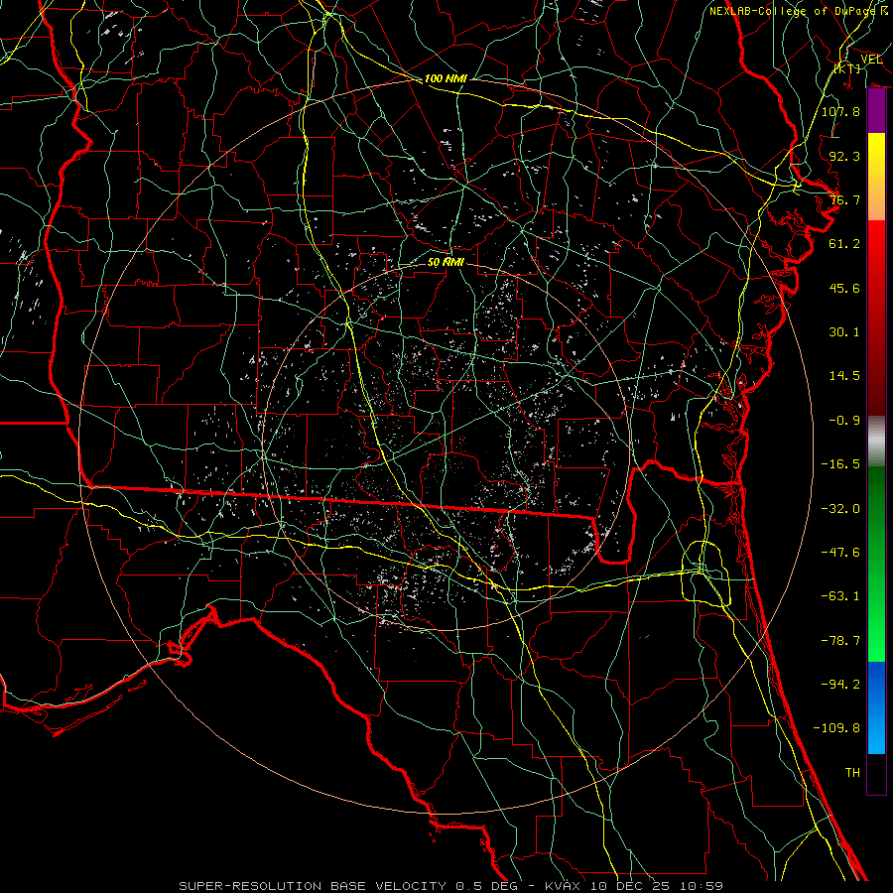Click the VEL legend title
Screen dimensions: 893x893
click(x=871, y=60)
